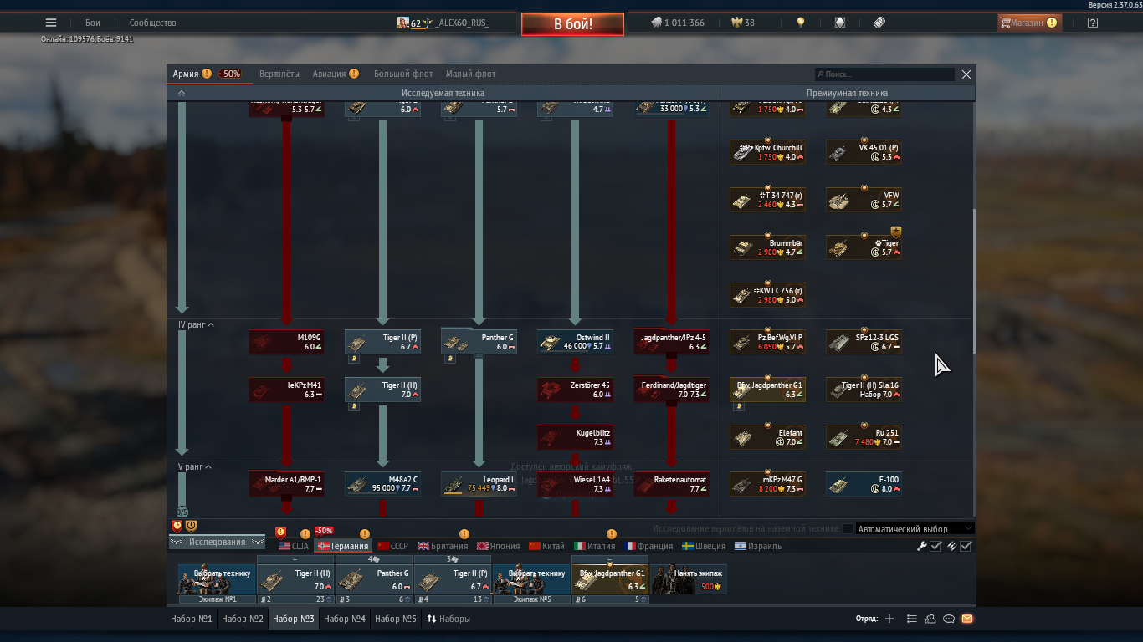Open the contacts list icon
Image resolution: width=1143 pixels, height=642 pixels.
click(930, 619)
